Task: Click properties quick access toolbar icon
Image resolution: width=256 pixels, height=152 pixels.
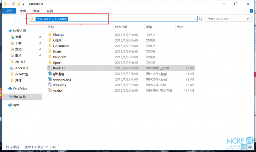Action: click(14, 4)
